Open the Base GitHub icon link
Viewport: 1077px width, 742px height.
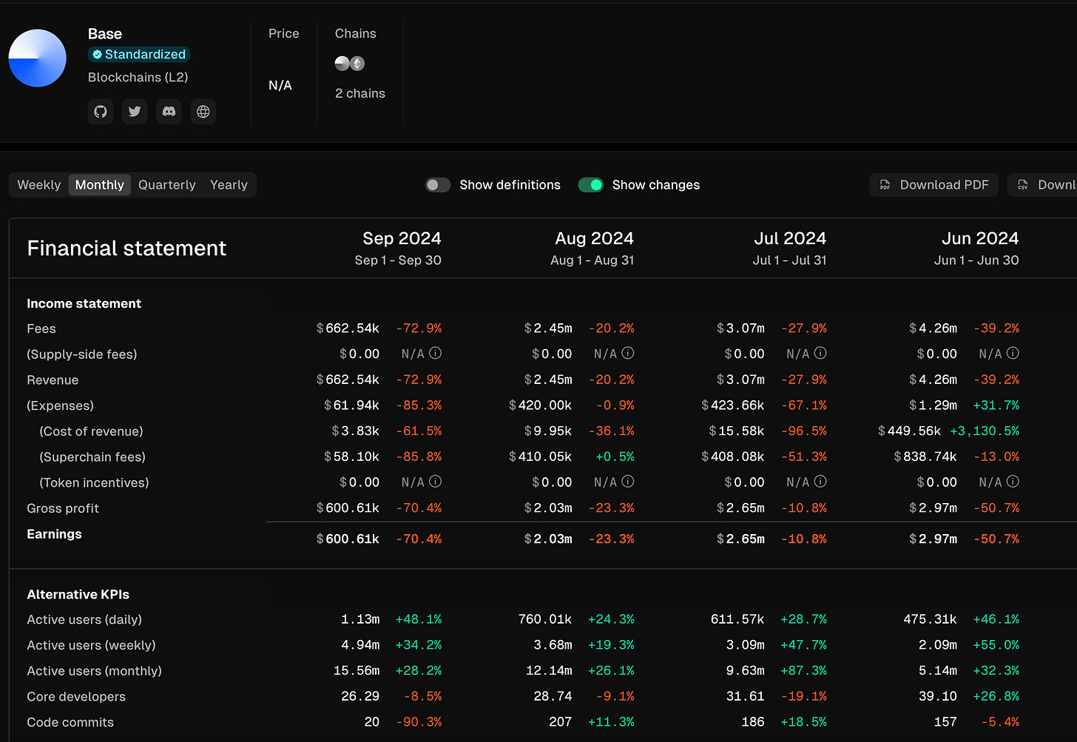101,112
